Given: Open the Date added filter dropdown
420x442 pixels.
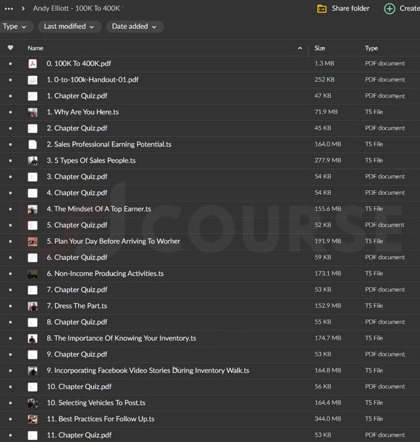Looking at the screenshot, I should click(134, 26).
